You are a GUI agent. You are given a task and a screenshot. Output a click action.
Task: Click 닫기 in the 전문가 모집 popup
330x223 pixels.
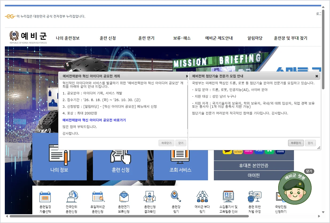310,143
